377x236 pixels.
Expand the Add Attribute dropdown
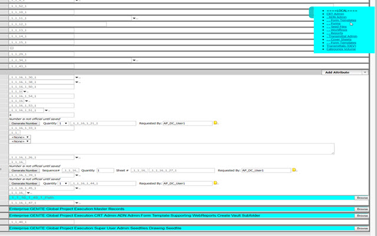(365, 72)
